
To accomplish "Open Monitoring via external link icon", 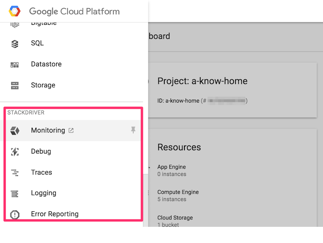I will click(71, 131).
